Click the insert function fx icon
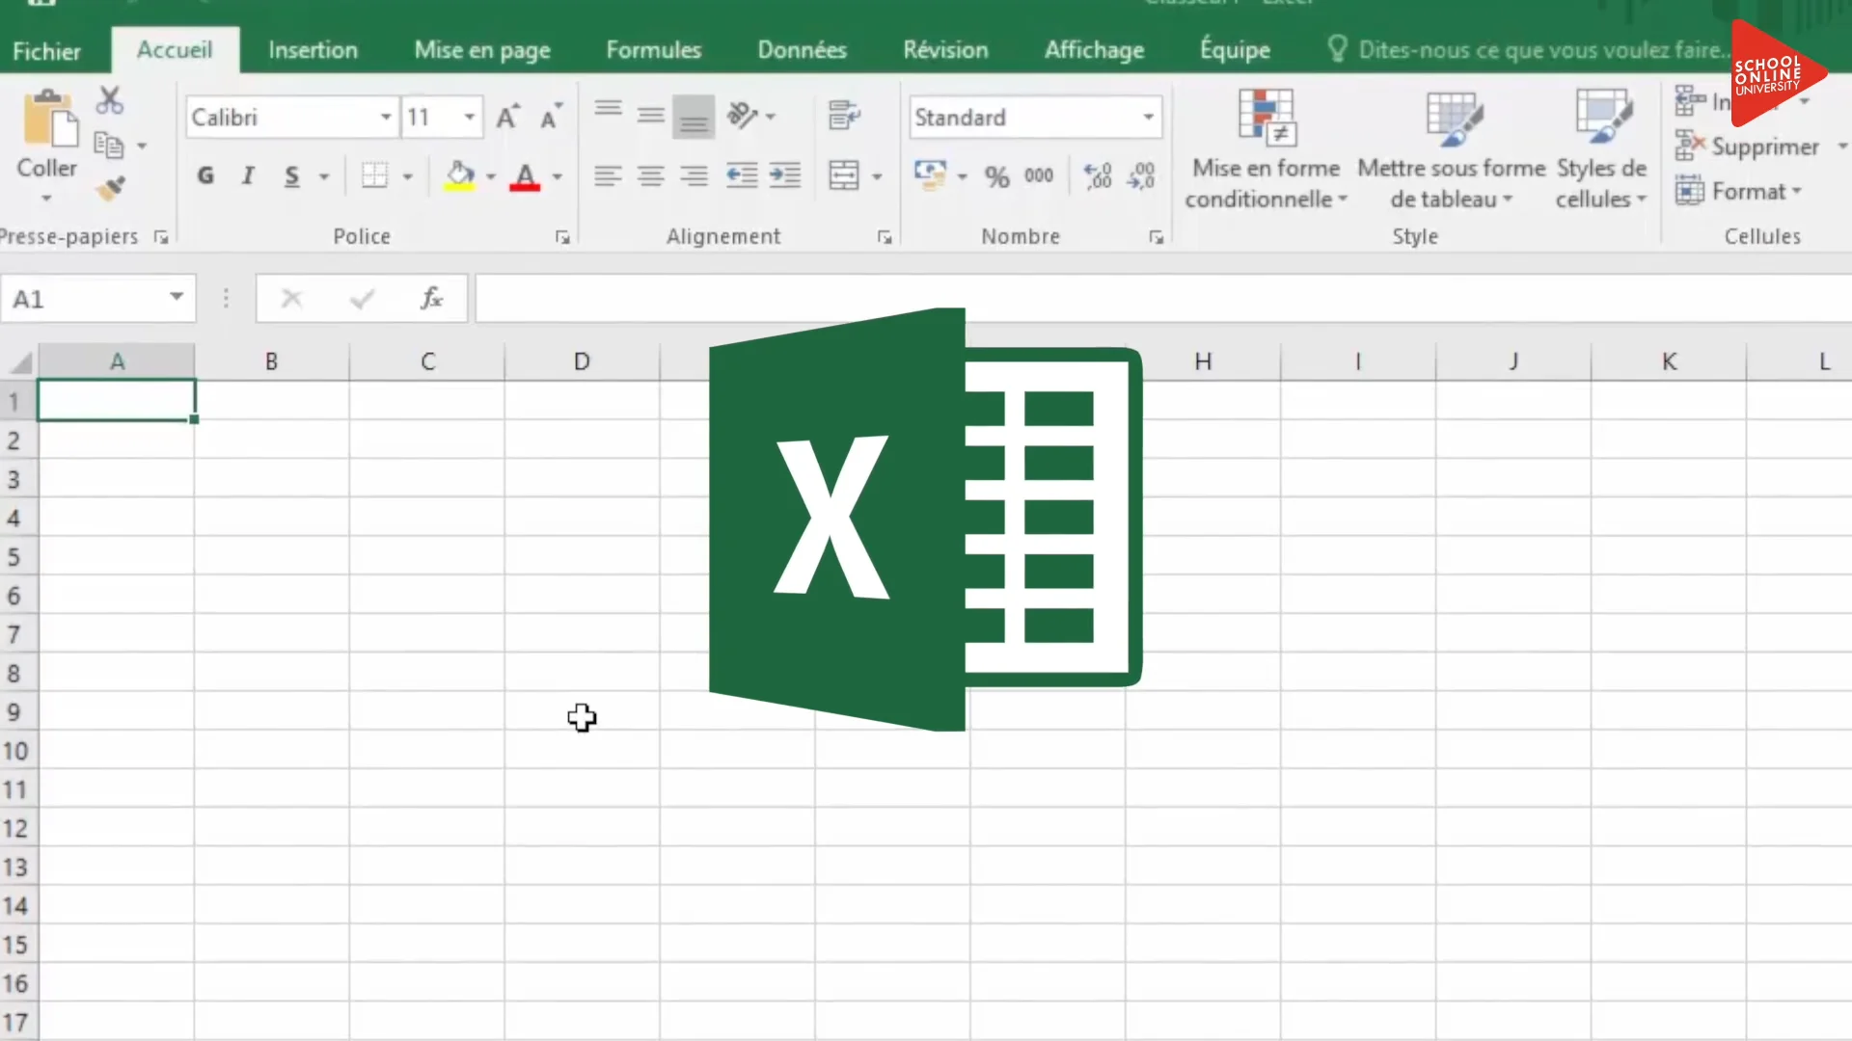The width and height of the screenshot is (1852, 1041). point(431,299)
